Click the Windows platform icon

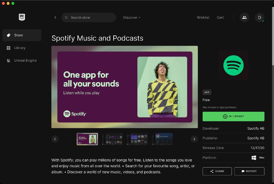click(x=254, y=158)
